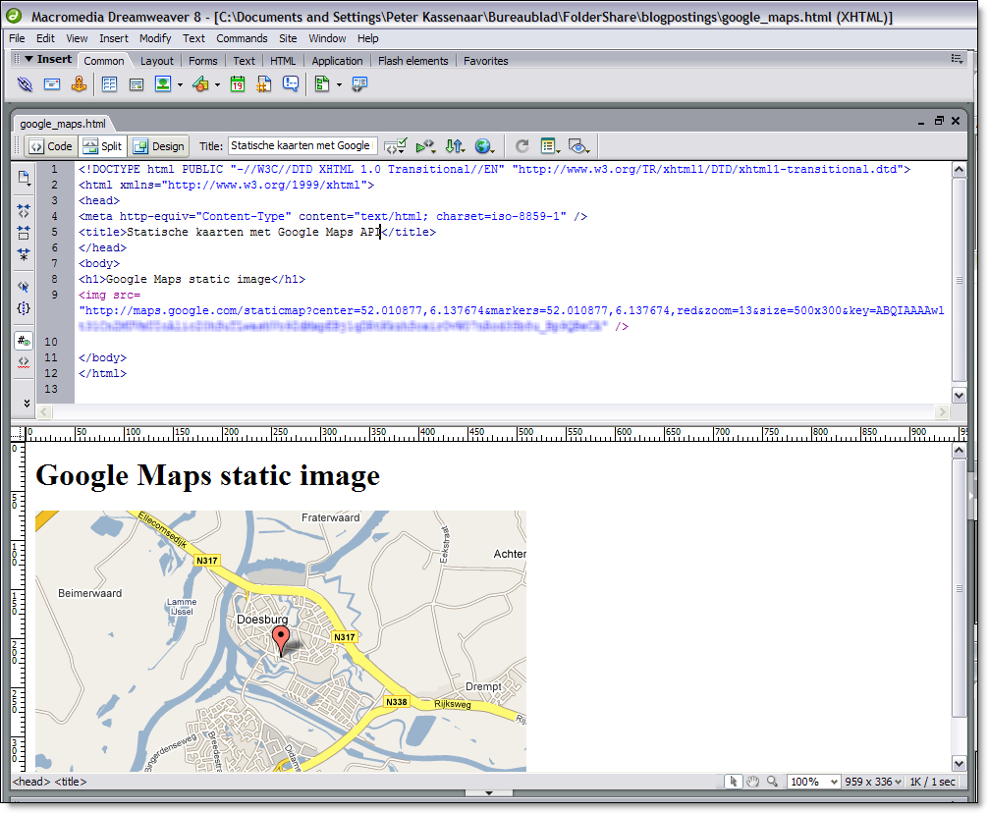Click into the document Title field
Screen dimensions: 988x813
pos(302,146)
